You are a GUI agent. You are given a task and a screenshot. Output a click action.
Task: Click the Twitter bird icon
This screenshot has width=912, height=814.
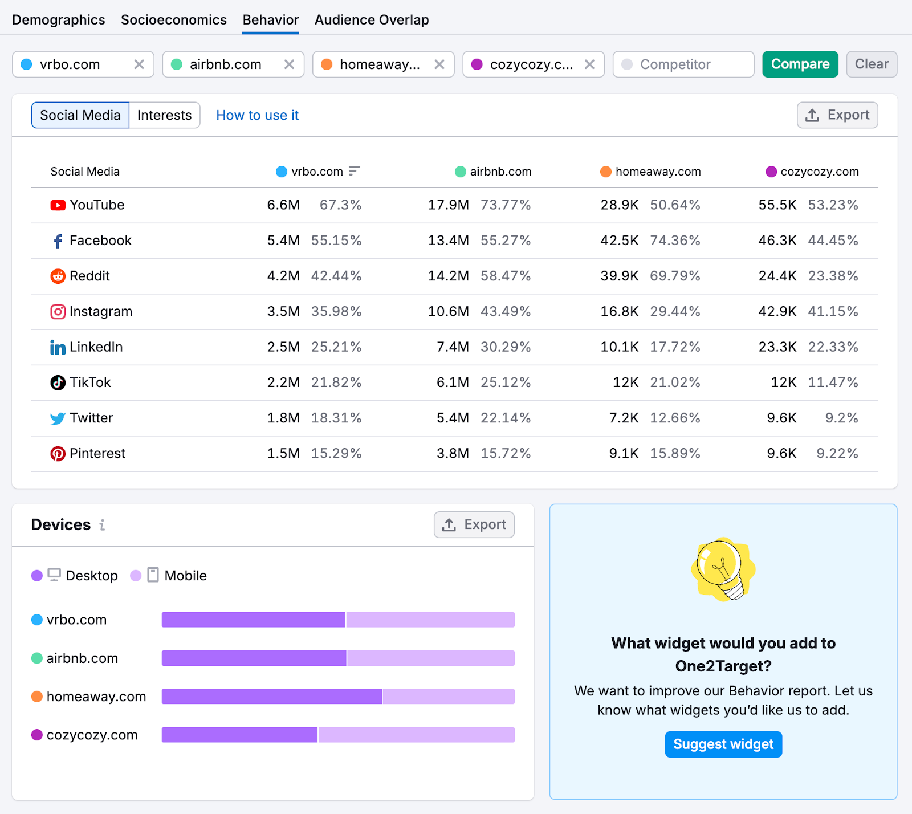point(58,418)
